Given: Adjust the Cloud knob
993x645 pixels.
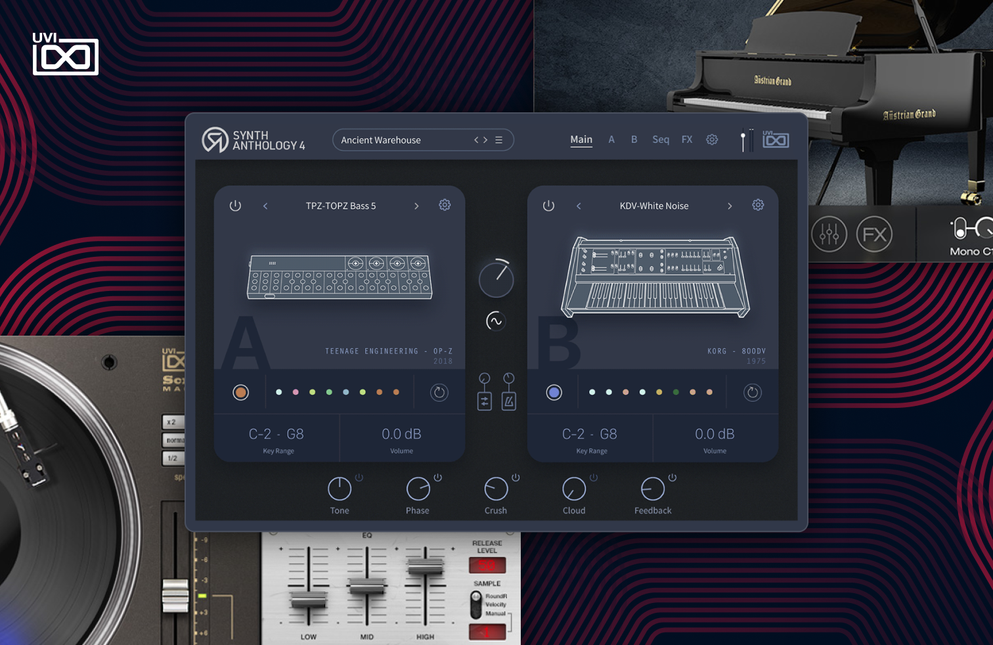Looking at the screenshot, I should click(574, 489).
